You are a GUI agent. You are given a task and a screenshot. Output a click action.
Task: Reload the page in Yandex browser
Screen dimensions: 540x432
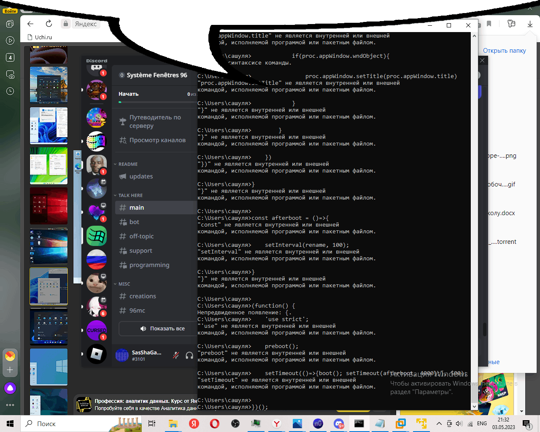pyautogui.click(x=49, y=24)
